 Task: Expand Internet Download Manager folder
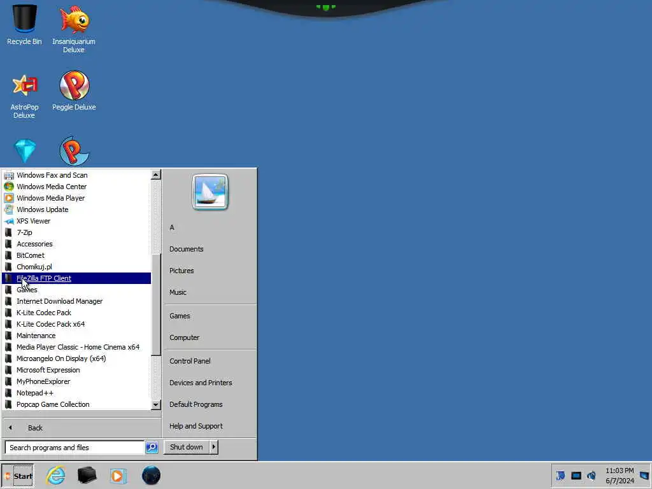point(76,301)
